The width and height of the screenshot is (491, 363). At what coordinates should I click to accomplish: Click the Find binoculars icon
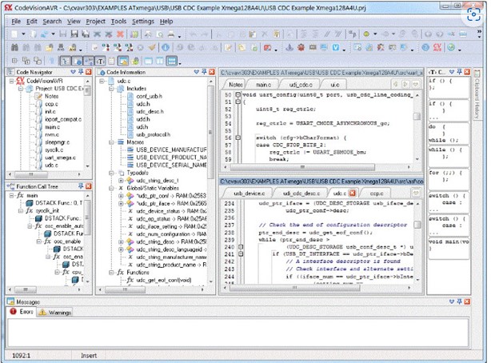pos(14,48)
